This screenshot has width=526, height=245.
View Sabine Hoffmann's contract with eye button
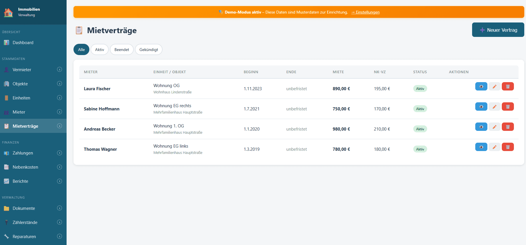481,107
